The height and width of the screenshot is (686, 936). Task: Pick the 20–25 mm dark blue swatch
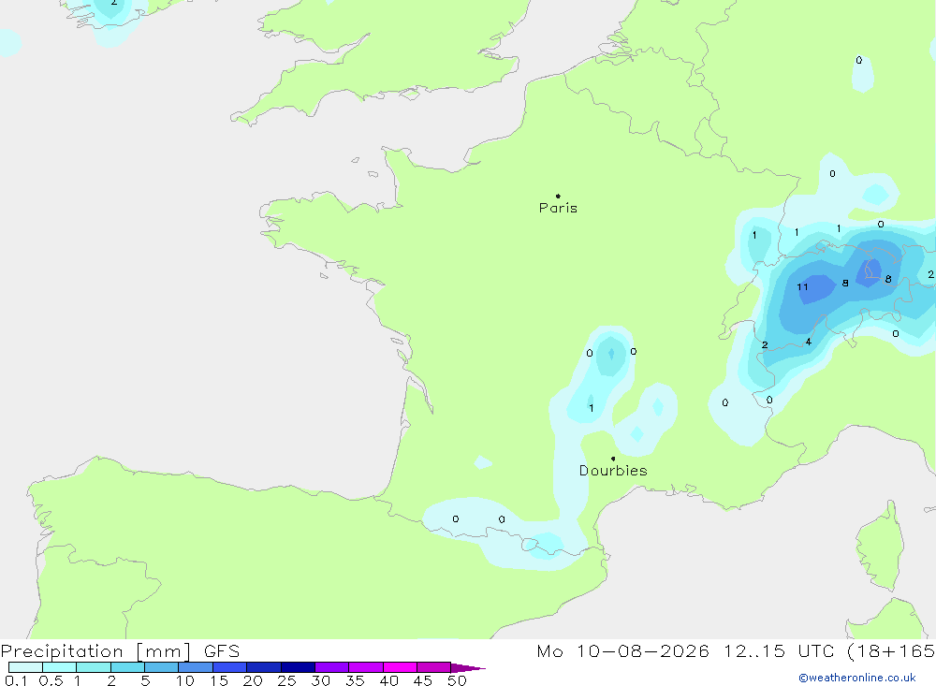click(264, 667)
